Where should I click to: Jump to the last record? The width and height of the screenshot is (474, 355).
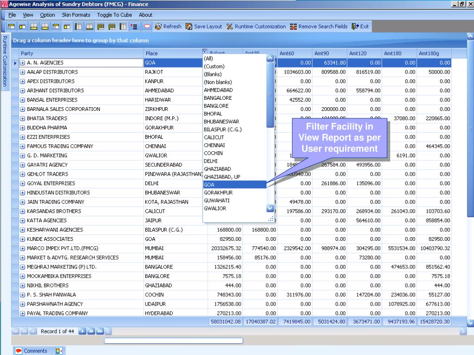coord(100,331)
